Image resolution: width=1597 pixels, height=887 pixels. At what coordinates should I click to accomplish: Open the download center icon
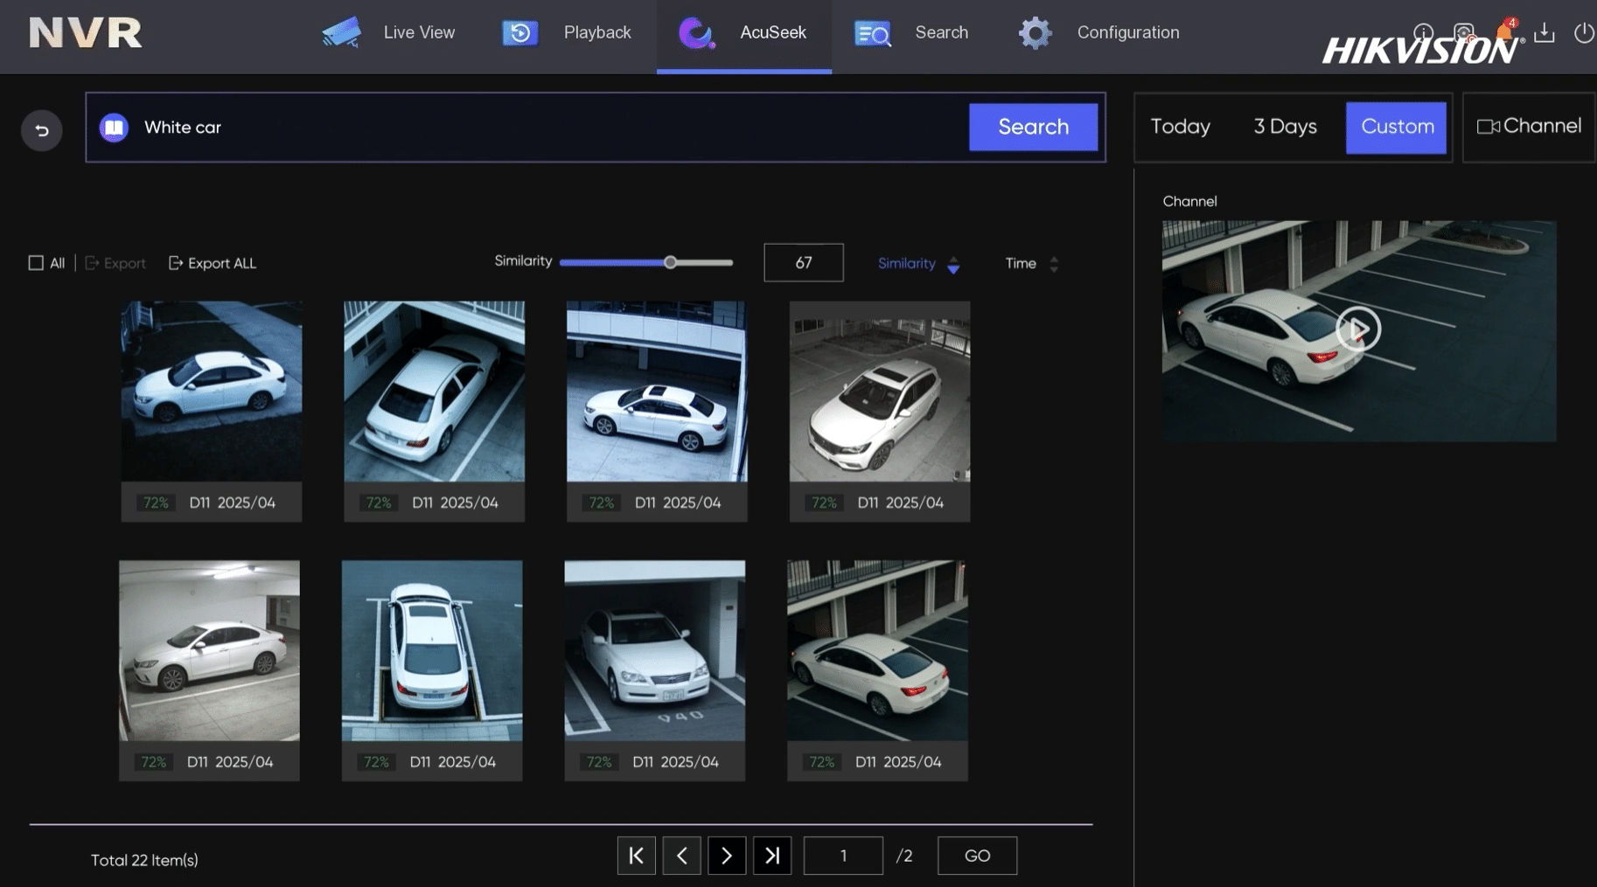1545,32
